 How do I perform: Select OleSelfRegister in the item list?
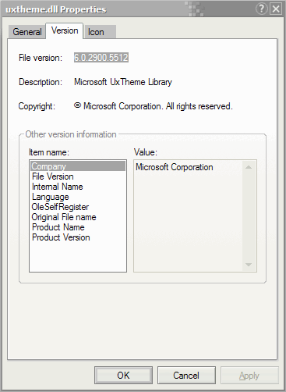[x=78, y=207]
